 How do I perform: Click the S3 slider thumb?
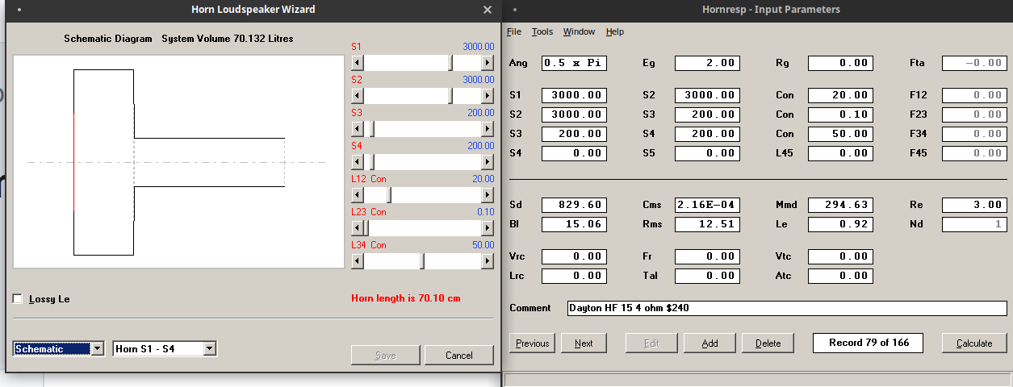click(x=371, y=128)
